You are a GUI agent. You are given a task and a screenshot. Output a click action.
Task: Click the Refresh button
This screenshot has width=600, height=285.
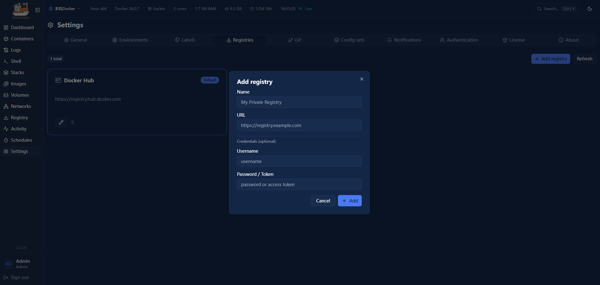coord(585,59)
